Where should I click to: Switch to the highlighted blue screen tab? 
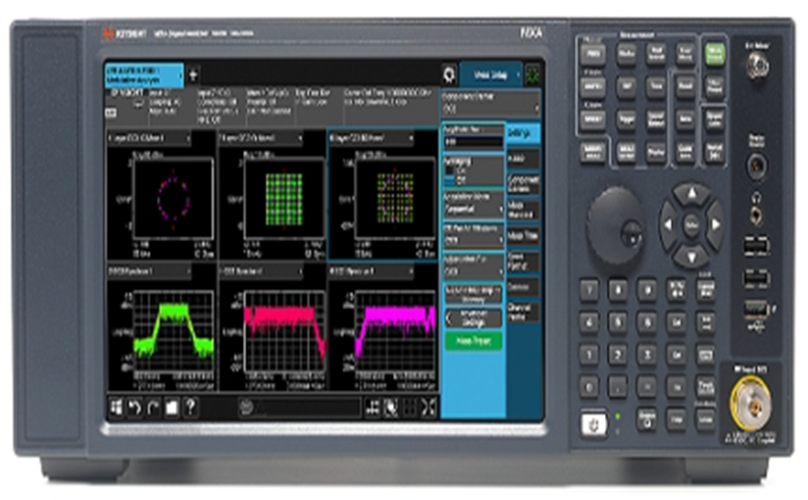(x=143, y=75)
